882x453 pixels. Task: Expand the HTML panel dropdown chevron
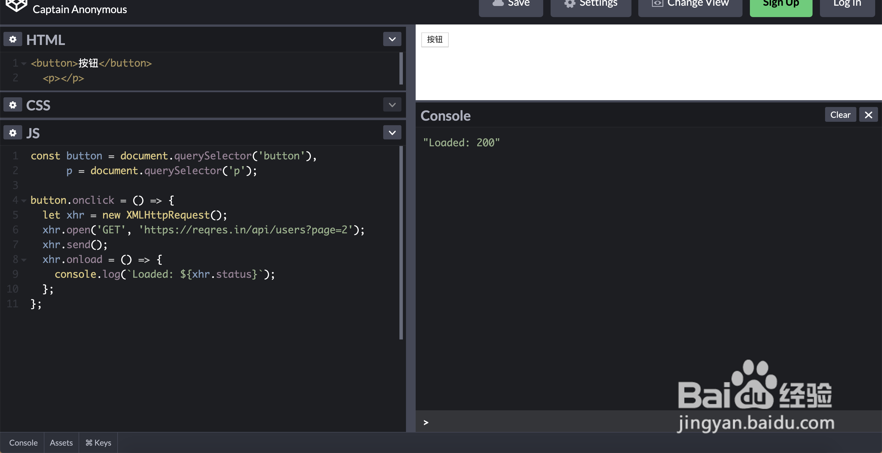(392, 39)
